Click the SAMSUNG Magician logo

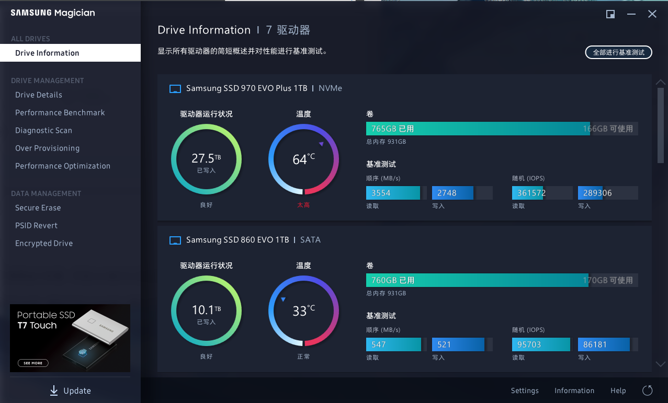click(53, 13)
